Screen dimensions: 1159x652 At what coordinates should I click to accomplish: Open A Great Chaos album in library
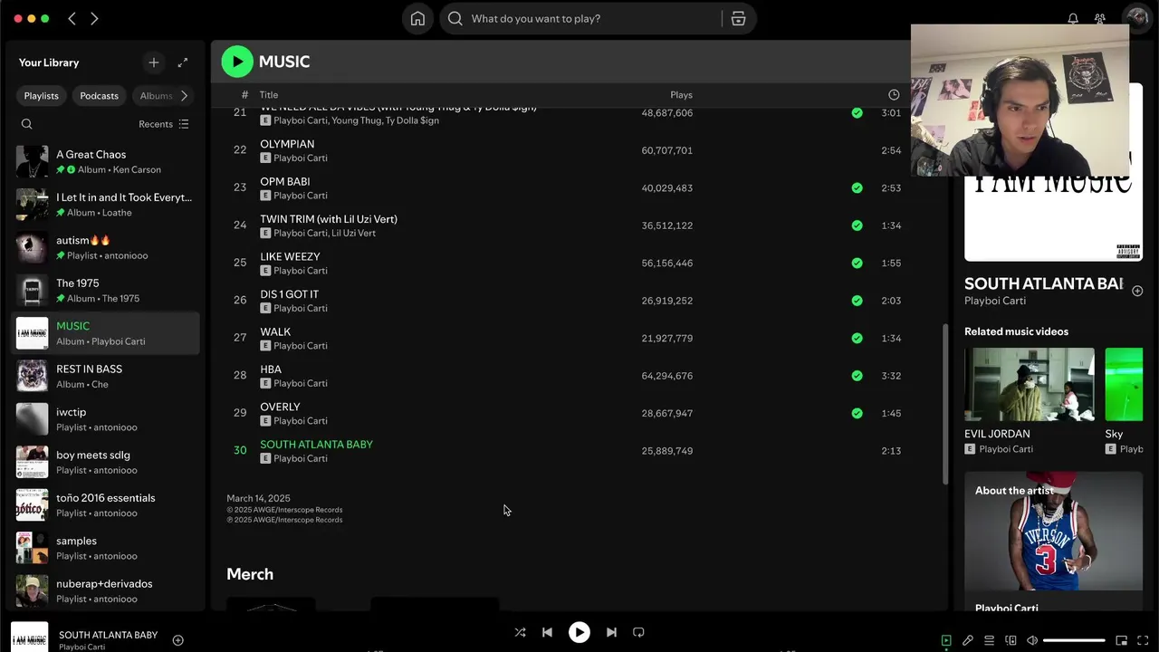point(105,161)
